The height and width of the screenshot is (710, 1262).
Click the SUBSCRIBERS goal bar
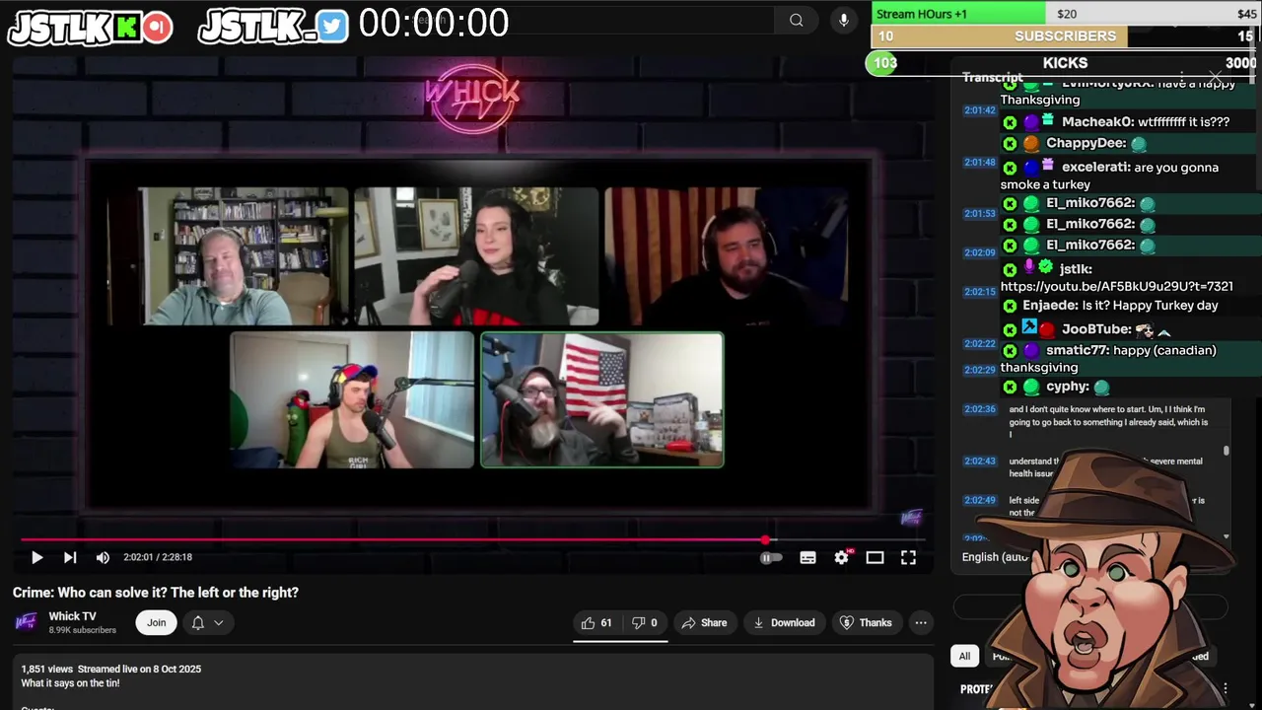click(1065, 35)
